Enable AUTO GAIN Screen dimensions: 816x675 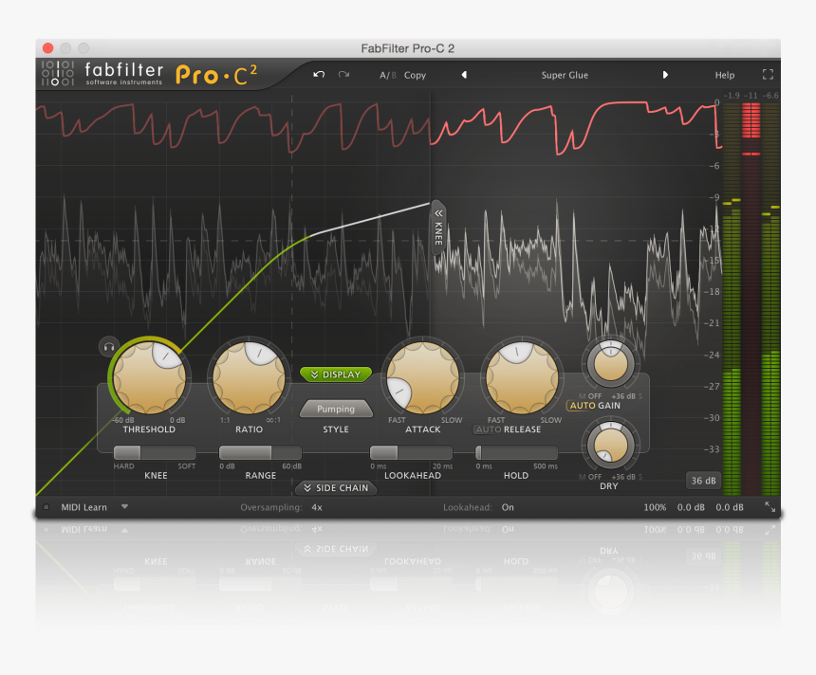coord(583,405)
